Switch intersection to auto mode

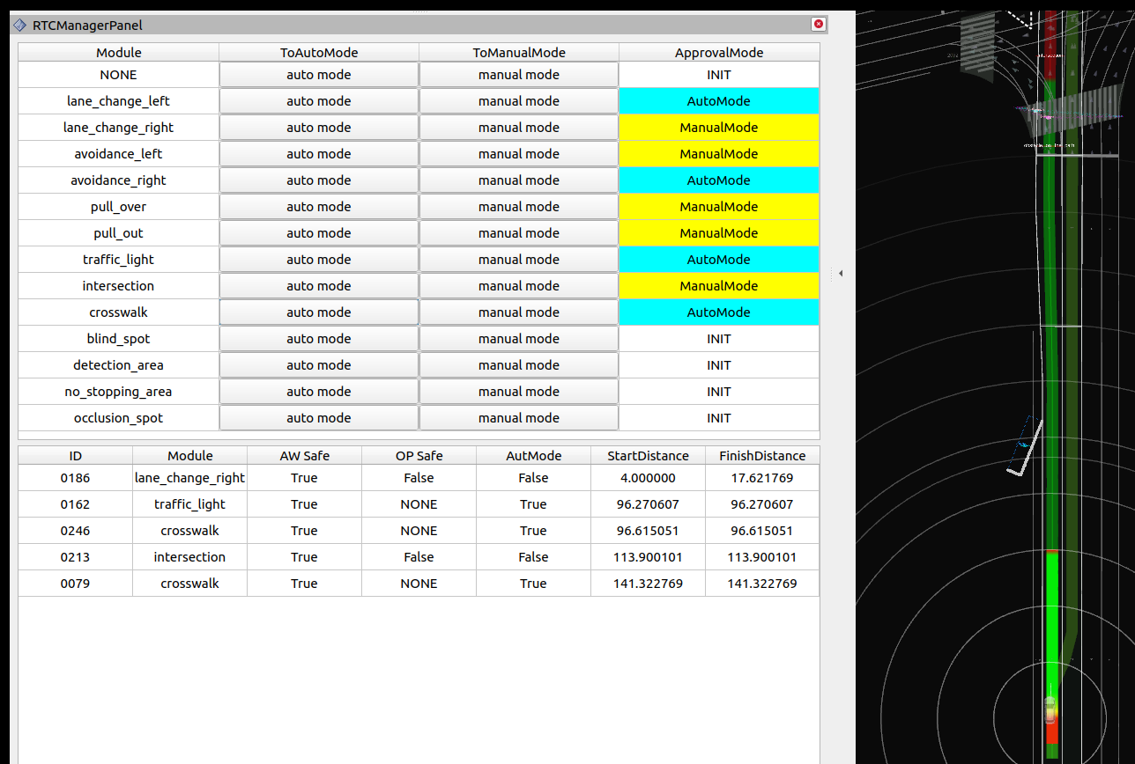319,285
